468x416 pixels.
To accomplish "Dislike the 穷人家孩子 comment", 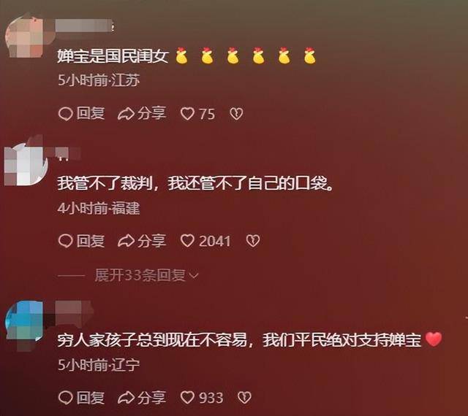I will 244,398.
